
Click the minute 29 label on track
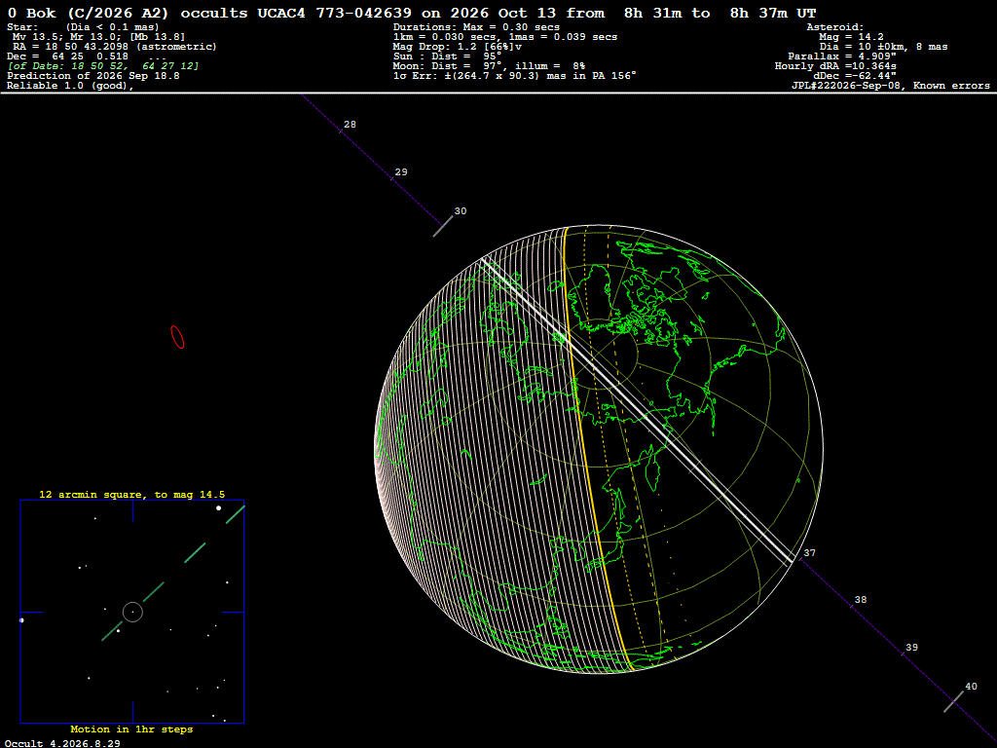(x=400, y=171)
